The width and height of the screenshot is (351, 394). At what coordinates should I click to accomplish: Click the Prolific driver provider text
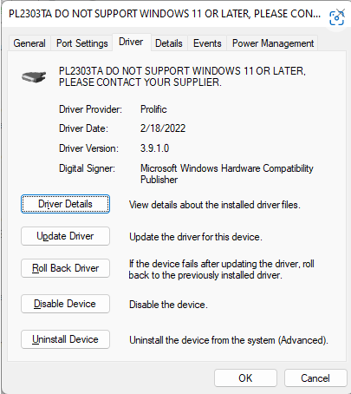click(153, 109)
